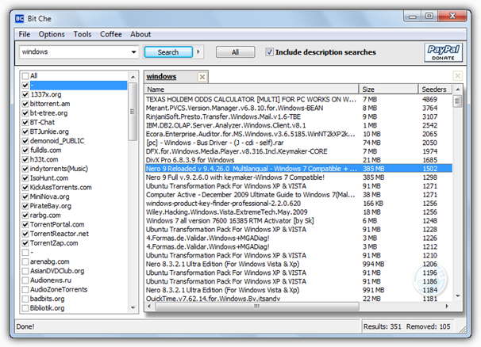Viewport: 481px width, 347px height.
Task: Check the arenabg.com checkbox
Action: point(25,261)
